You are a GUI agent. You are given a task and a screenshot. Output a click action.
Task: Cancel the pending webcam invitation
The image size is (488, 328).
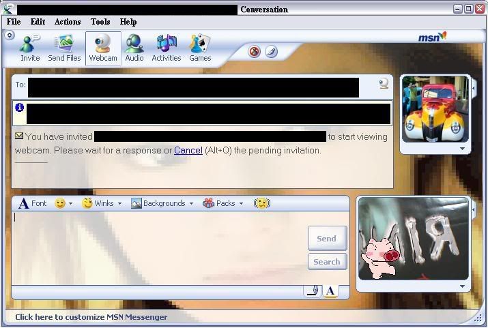tap(188, 151)
